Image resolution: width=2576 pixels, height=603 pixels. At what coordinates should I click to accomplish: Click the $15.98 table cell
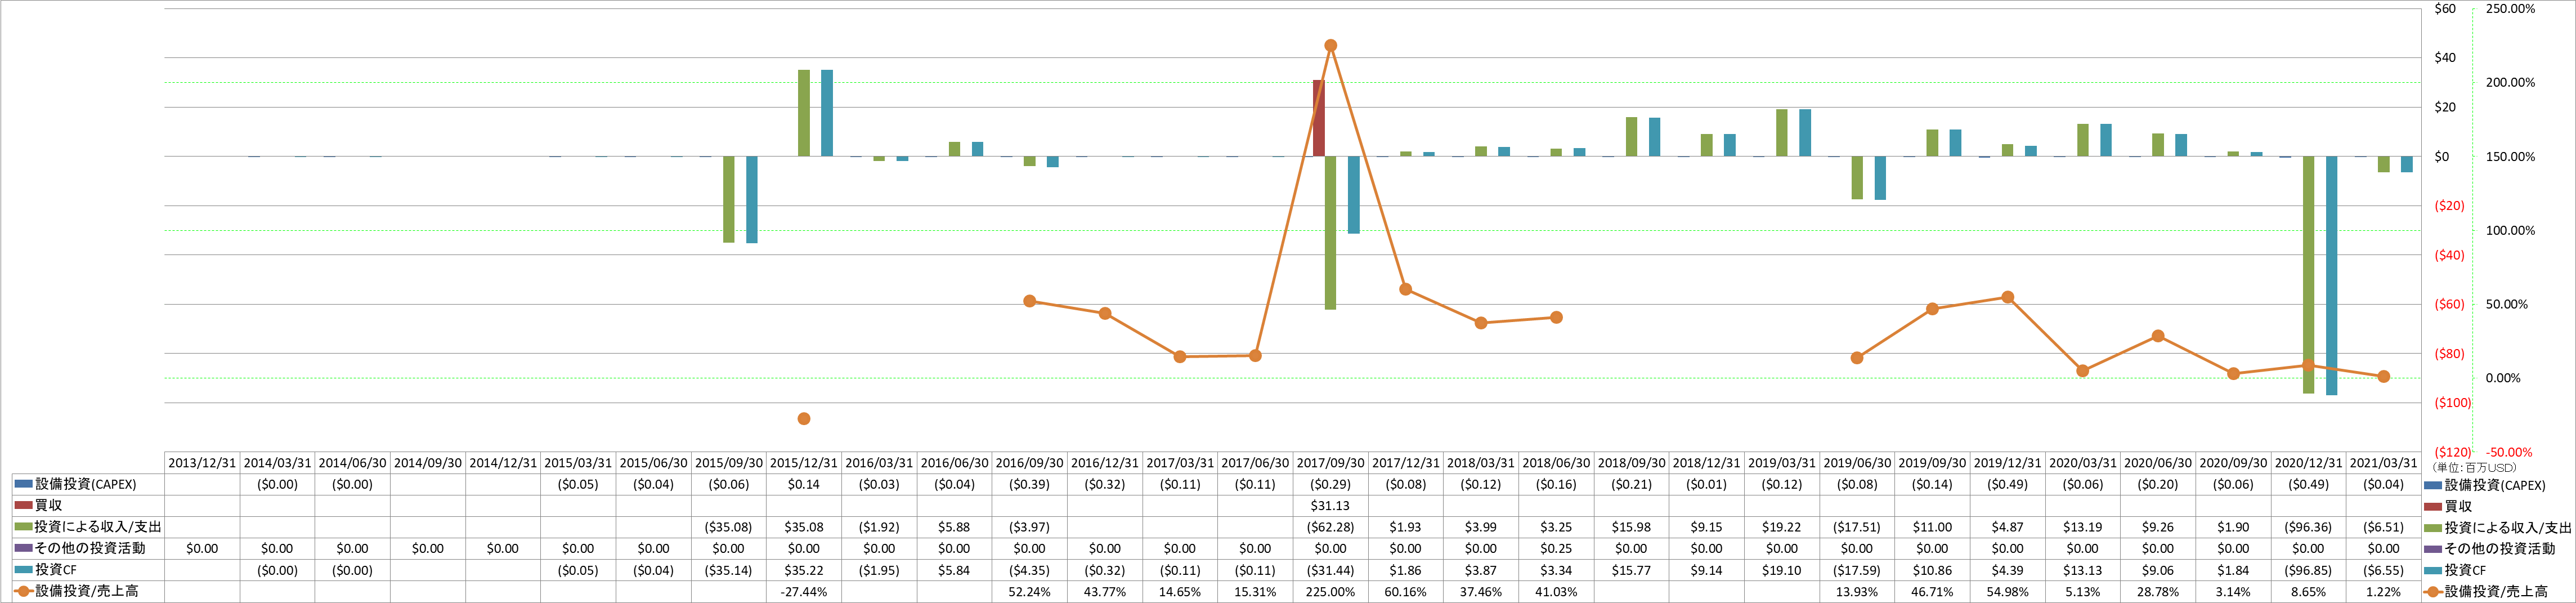(1631, 527)
